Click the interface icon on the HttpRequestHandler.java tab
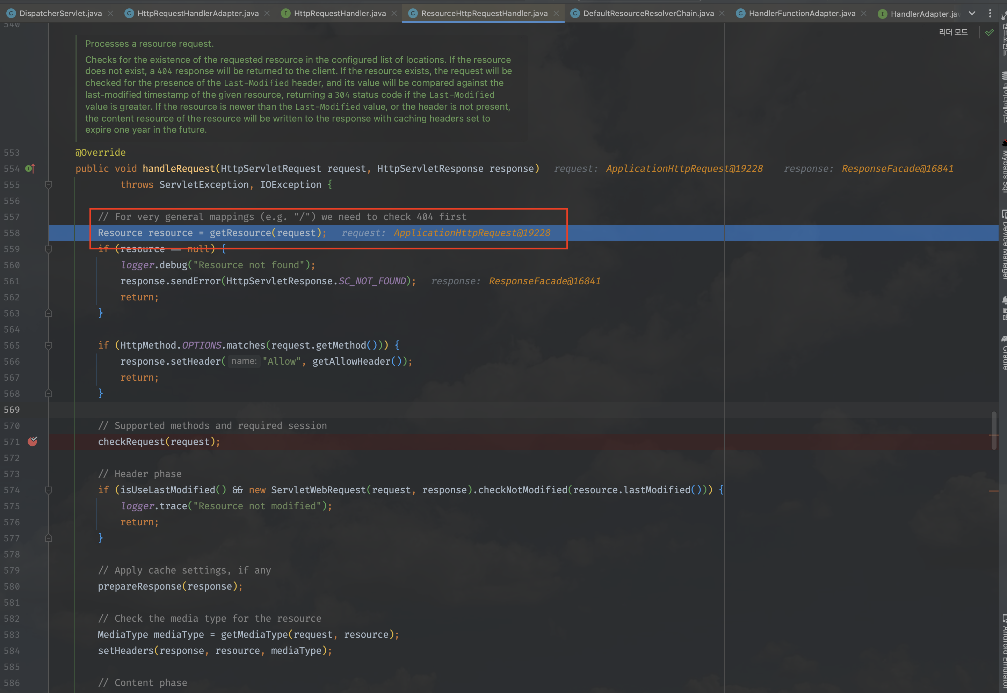 coord(285,14)
